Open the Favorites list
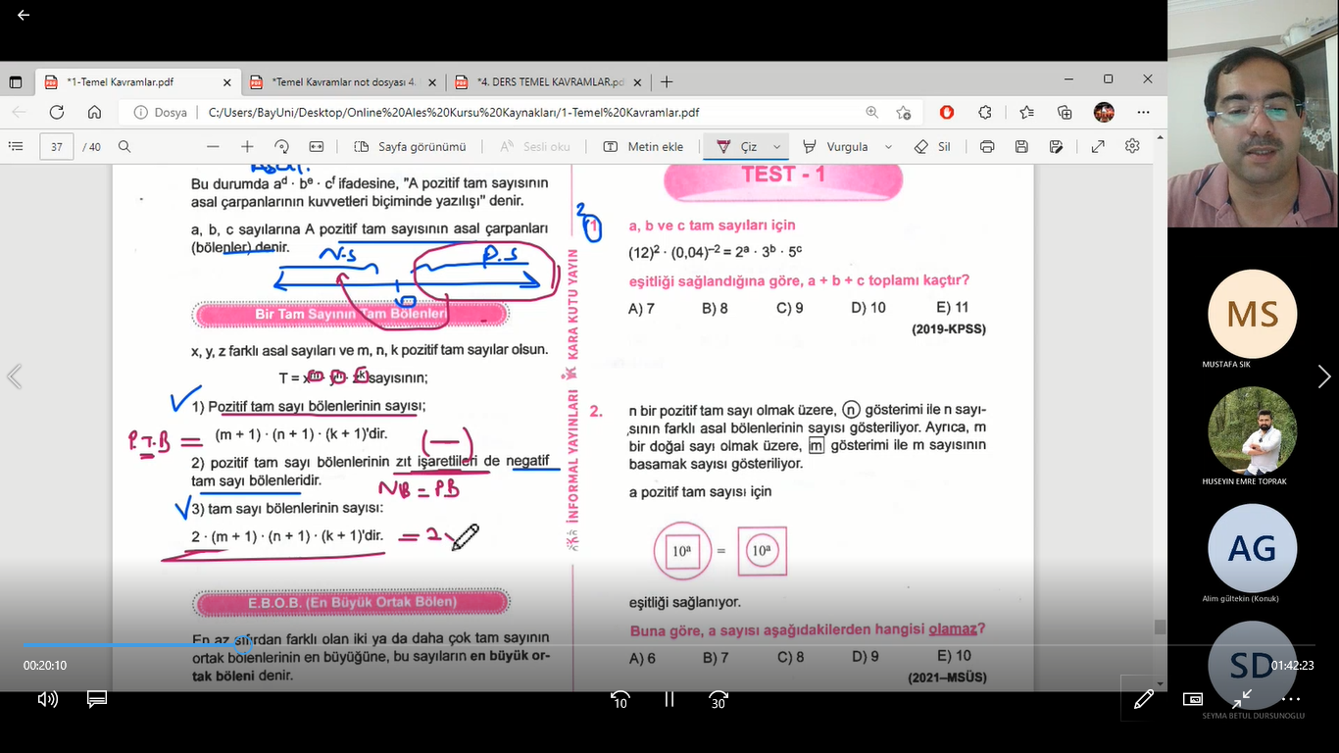Viewport: 1339px width, 753px height. [1026, 113]
